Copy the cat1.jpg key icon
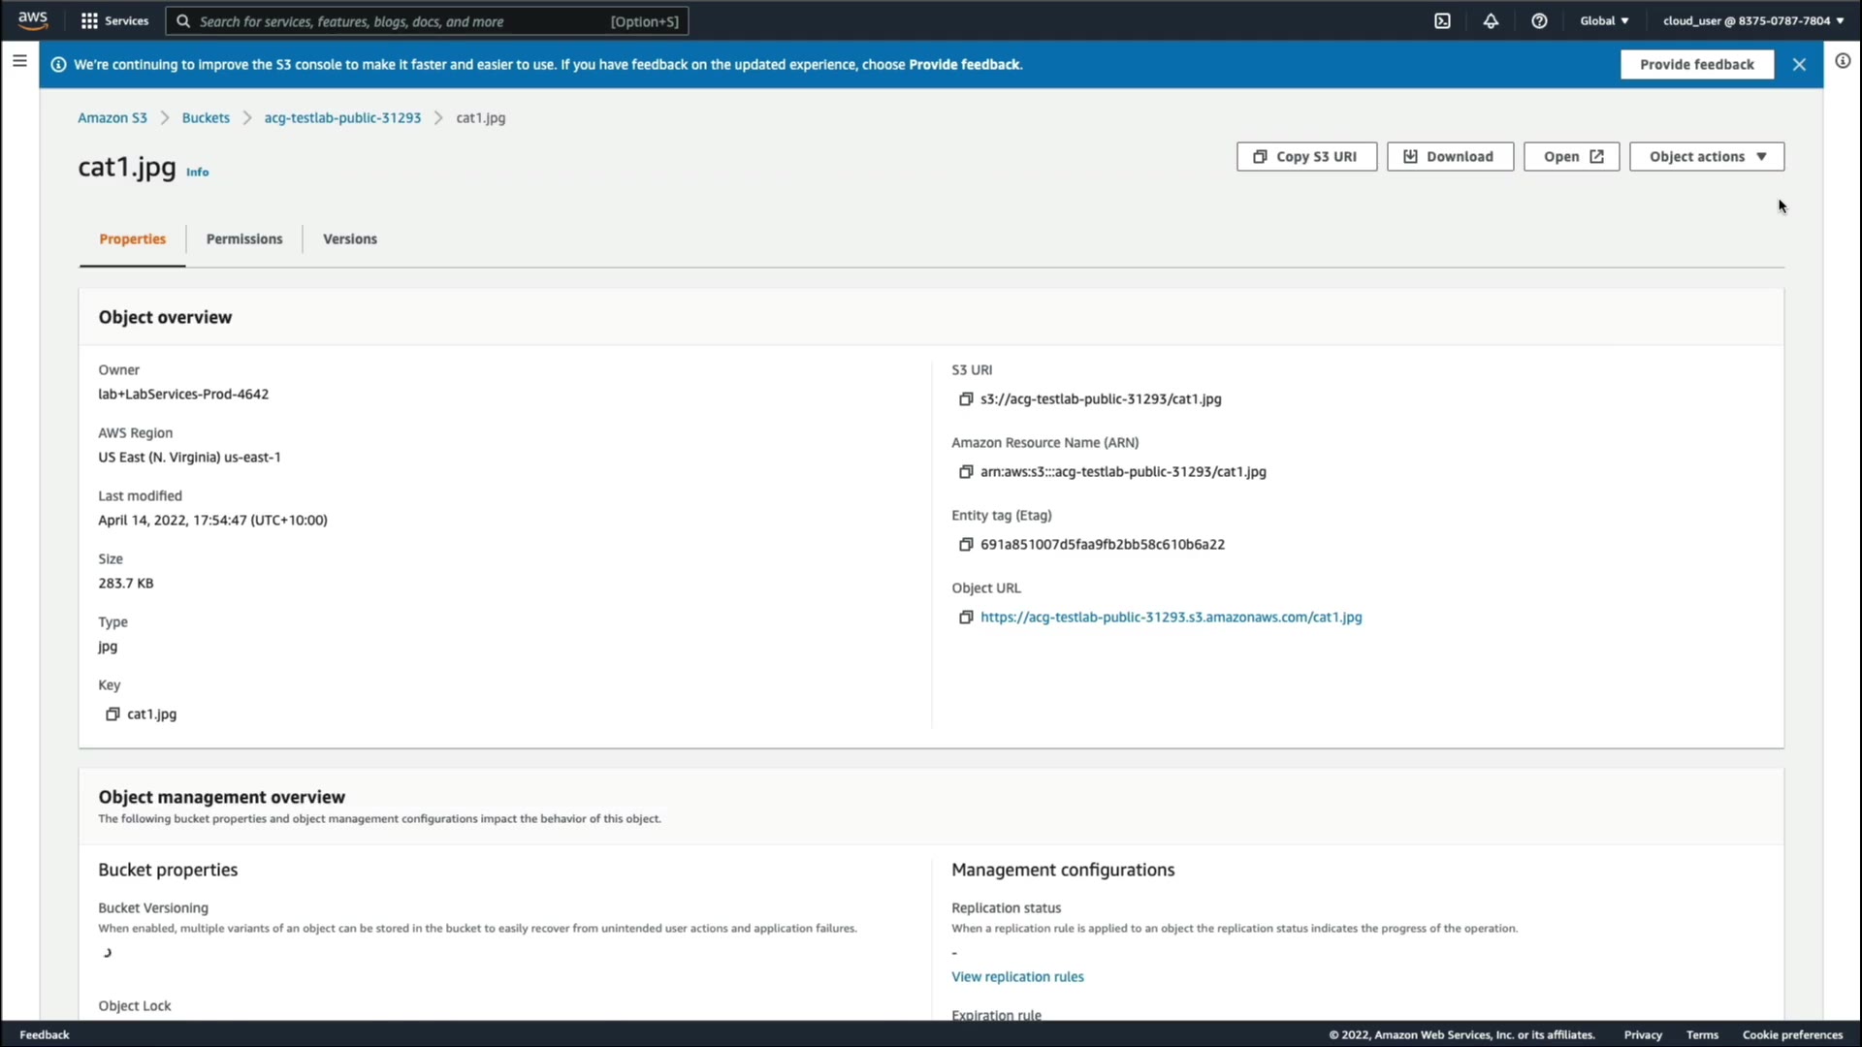This screenshot has width=1862, height=1047. coord(112,714)
